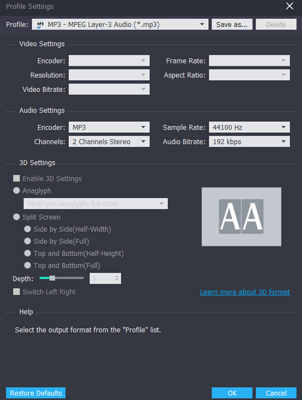
Task: Enable 3D Settings checkbox
Action: click(x=17, y=179)
